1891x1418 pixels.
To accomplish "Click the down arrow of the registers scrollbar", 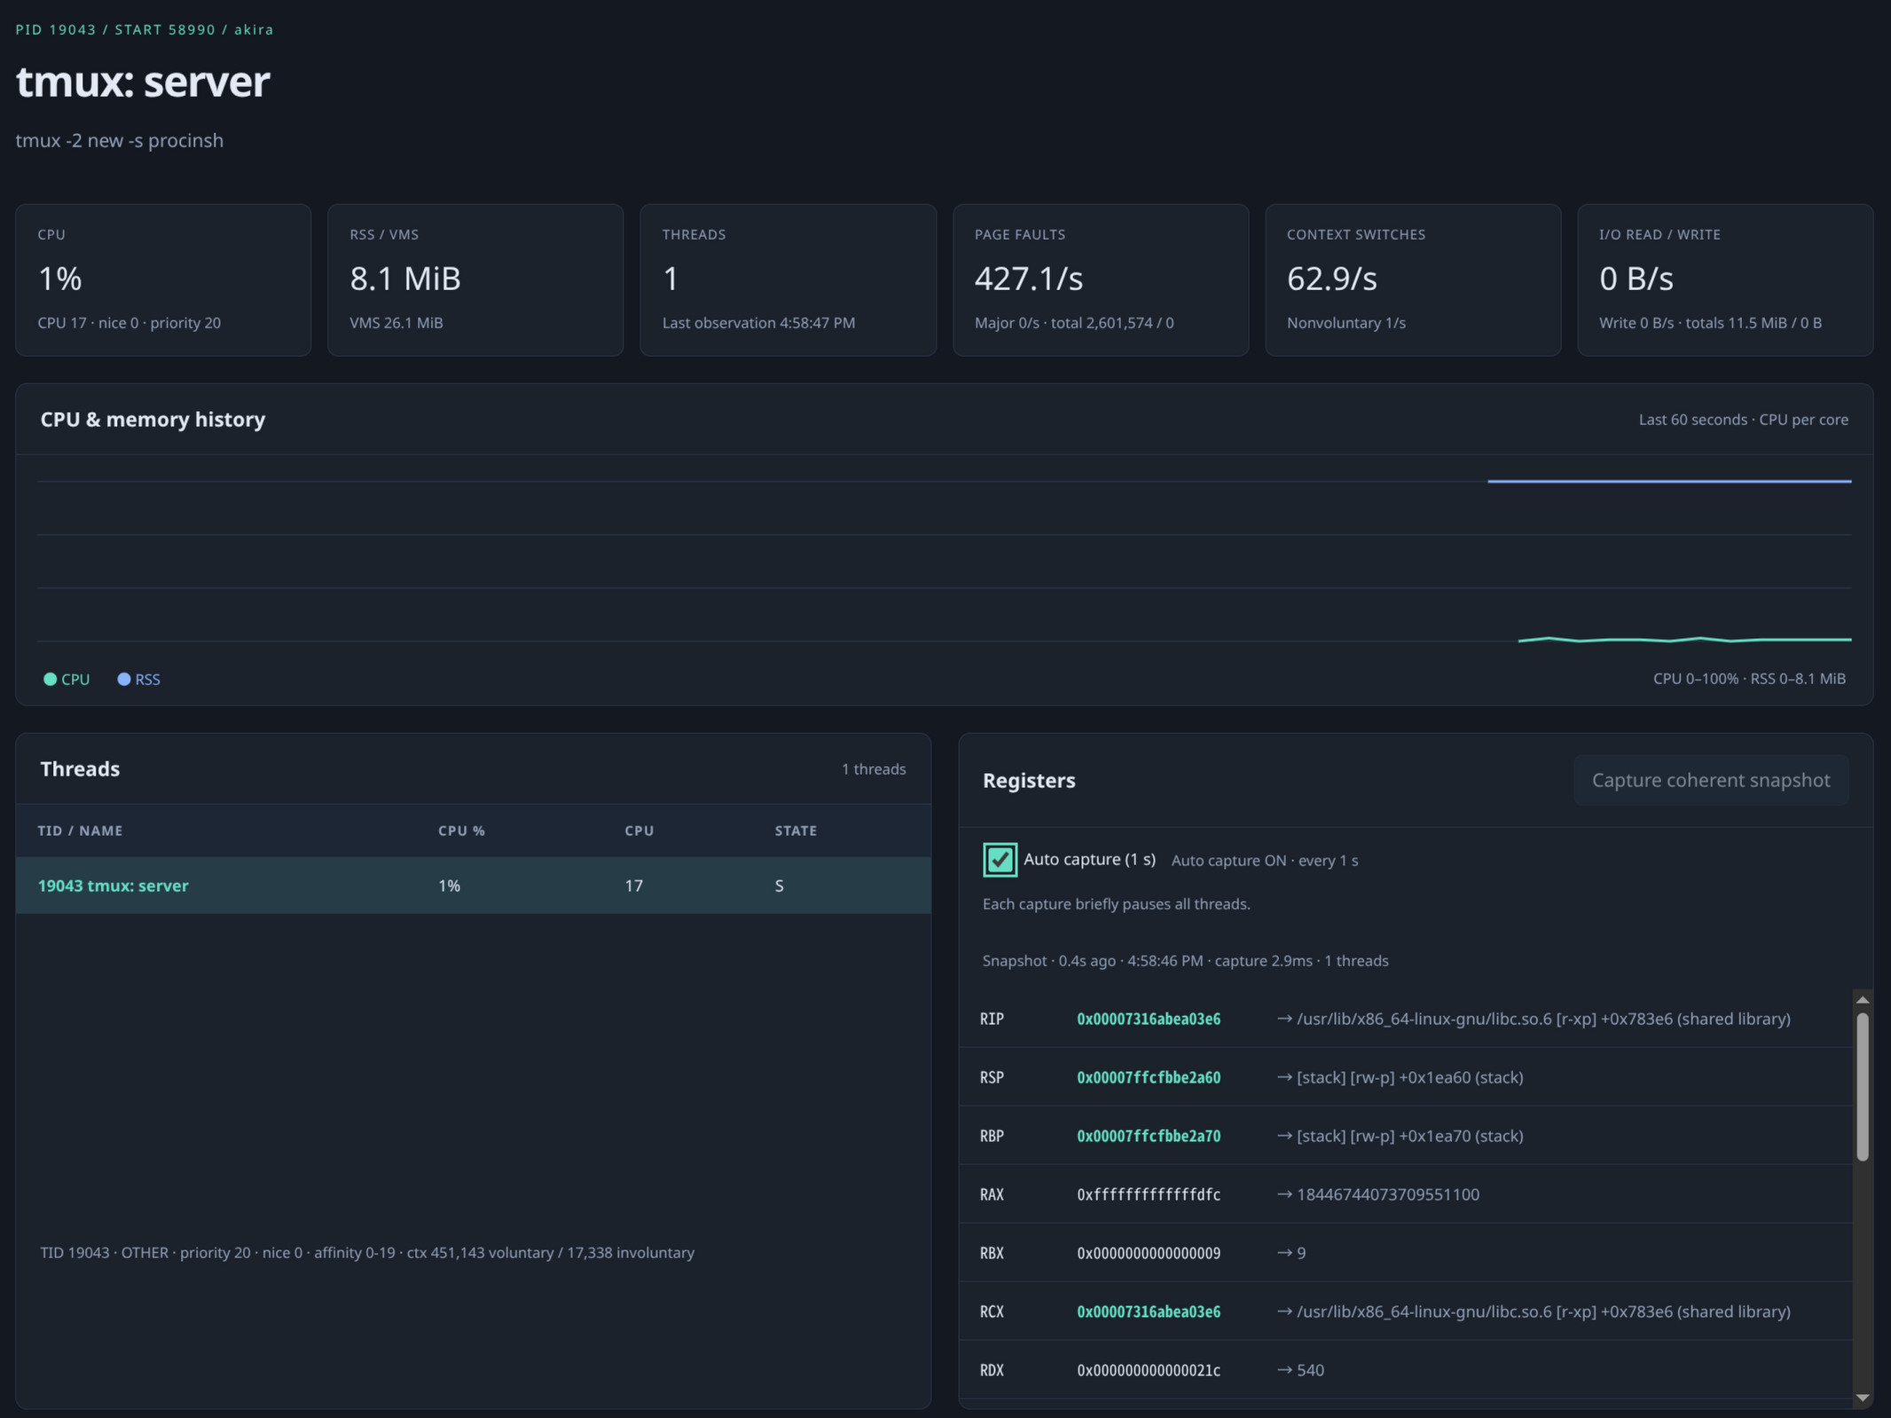I will pyautogui.click(x=1863, y=1398).
